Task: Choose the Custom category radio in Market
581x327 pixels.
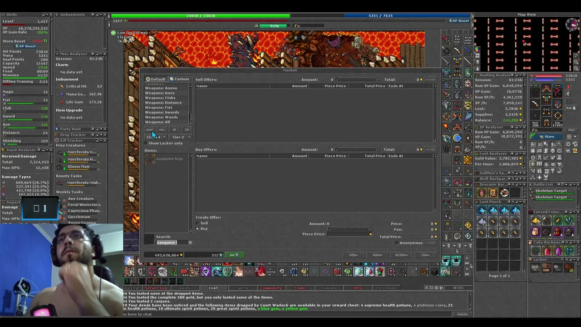Action: (x=179, y=79)
